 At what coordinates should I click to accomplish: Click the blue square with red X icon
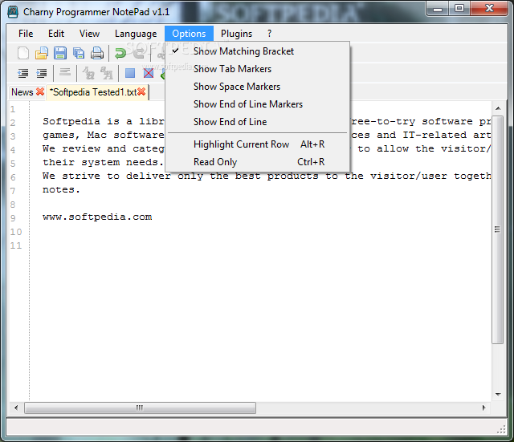[x=149, y=73]
